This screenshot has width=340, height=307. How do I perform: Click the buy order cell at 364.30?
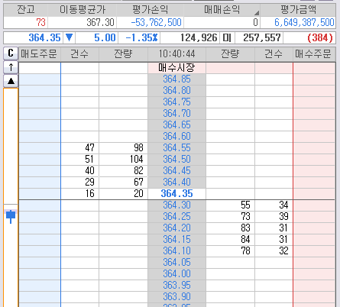click(x=314, y=205)
